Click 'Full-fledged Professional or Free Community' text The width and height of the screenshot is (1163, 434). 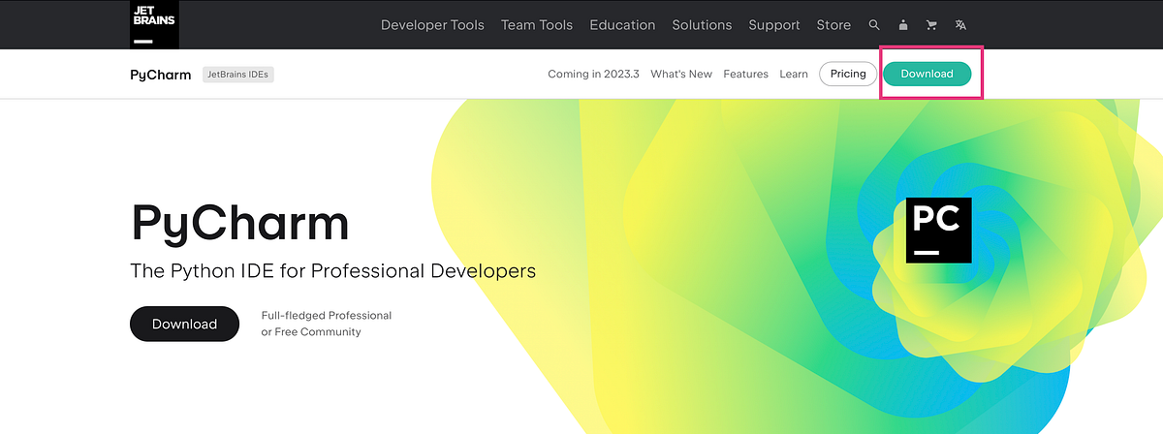point(327,324)
